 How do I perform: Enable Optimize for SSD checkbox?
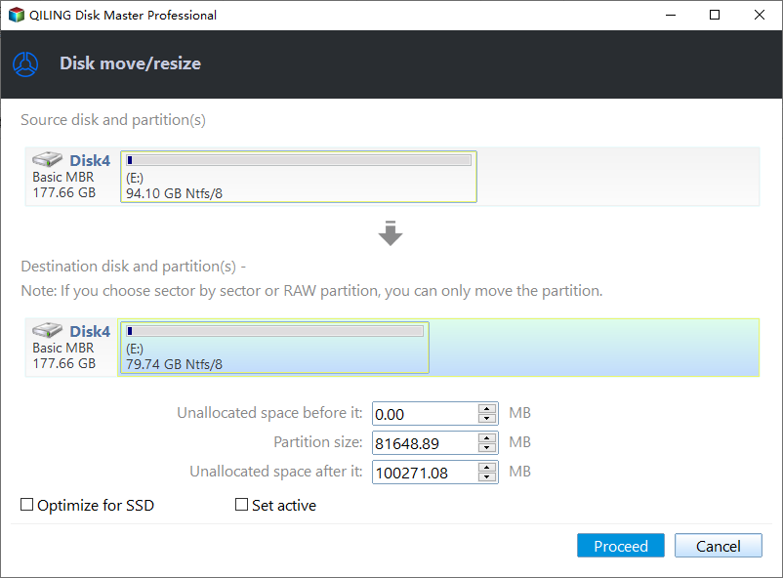point(27,505)
